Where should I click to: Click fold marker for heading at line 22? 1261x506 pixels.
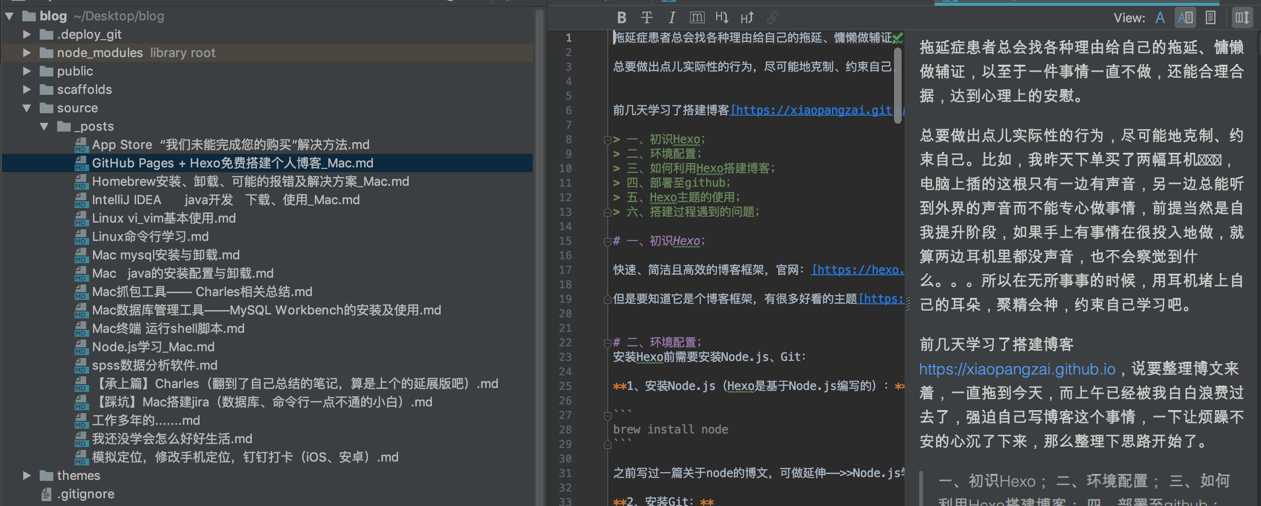pyautogui.click(x=607, y=343)
